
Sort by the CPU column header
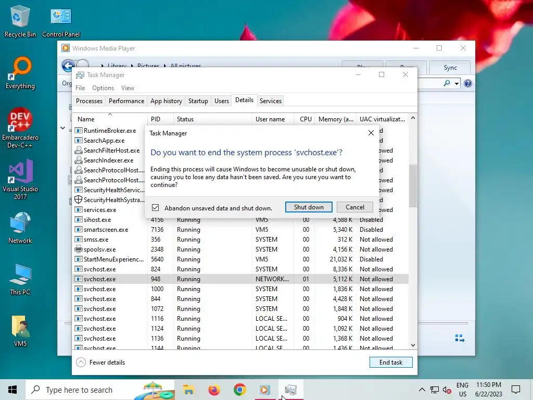point(304,119)
